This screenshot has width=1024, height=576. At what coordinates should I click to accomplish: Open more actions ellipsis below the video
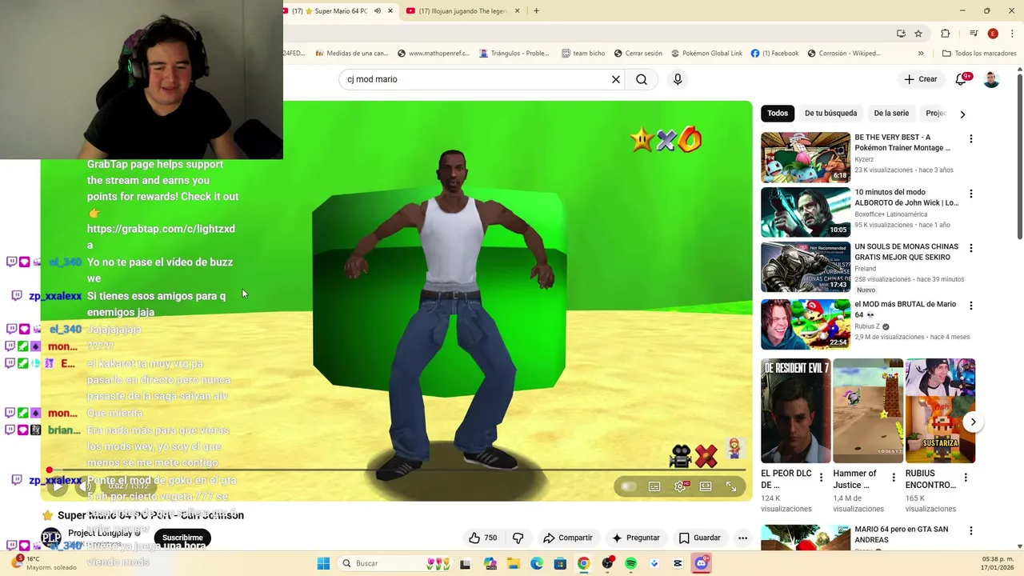[742, 538]
